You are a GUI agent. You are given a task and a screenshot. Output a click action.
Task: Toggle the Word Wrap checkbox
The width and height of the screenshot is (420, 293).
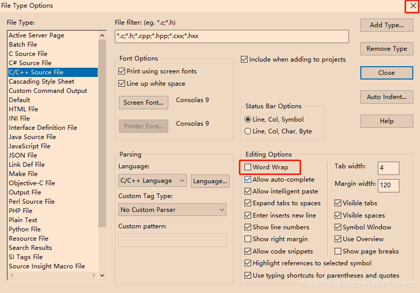(248, 167)
